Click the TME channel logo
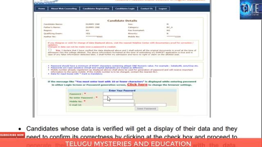The image size is (262, 147). [251, 10]
